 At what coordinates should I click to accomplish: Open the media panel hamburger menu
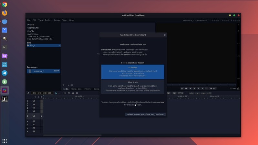point(63,85)
